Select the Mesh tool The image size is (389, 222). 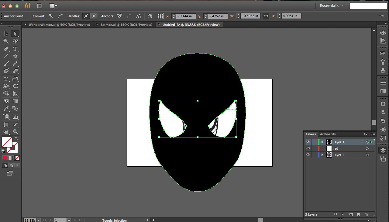(6, 101)
